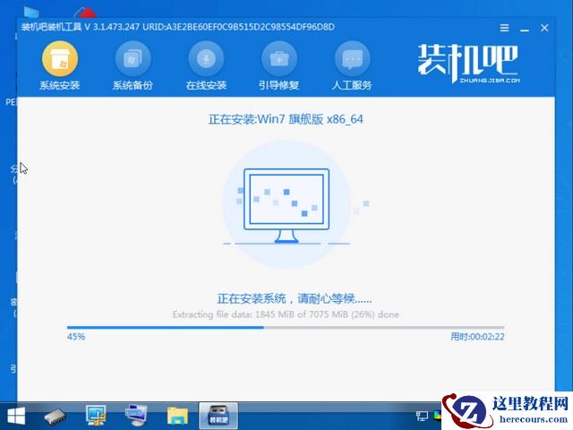Image resolution: width=573 pixels, height=430 pixels.
Task: Switch to the 在线安装 online install section
Action: pyautogui.click(x=206, y=65)
